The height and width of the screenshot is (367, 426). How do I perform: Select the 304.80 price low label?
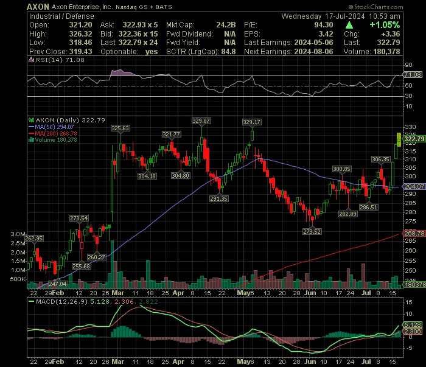coord(180,175)
